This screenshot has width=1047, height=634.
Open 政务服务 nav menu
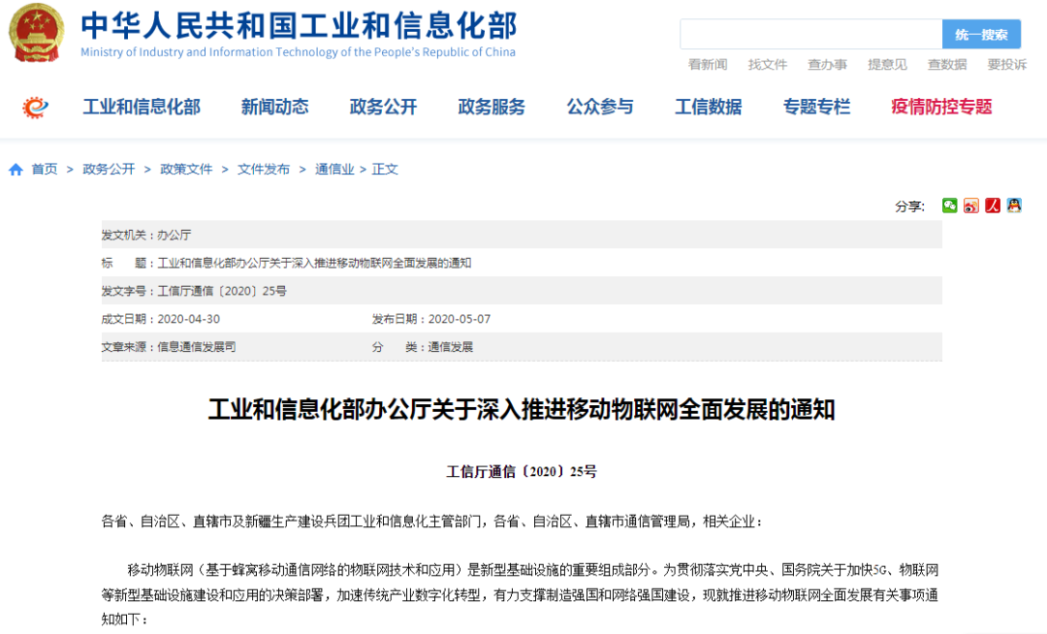[x=492, y=107]
